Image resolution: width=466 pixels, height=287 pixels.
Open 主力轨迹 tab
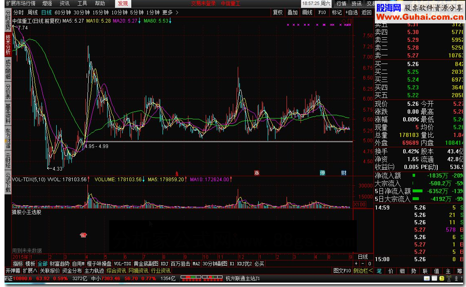94,271
